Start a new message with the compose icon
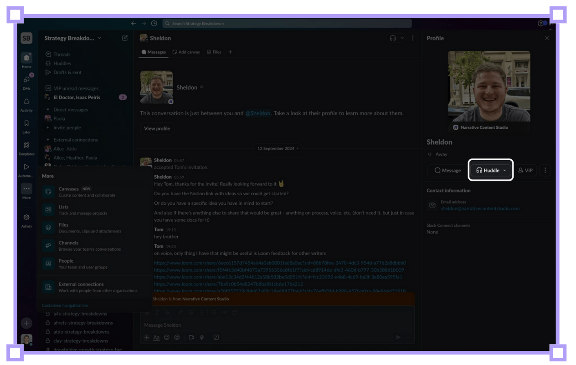 point(125,38)
